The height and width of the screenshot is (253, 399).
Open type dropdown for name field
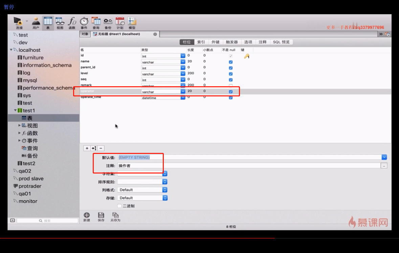click(x=183, y=62)
